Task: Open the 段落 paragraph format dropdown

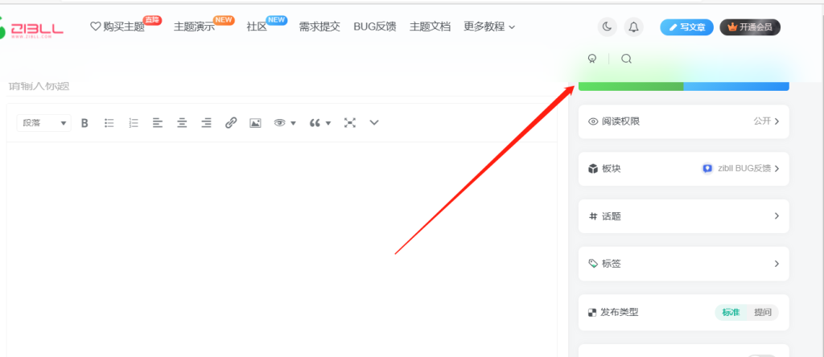Action: tap(44, 123)
